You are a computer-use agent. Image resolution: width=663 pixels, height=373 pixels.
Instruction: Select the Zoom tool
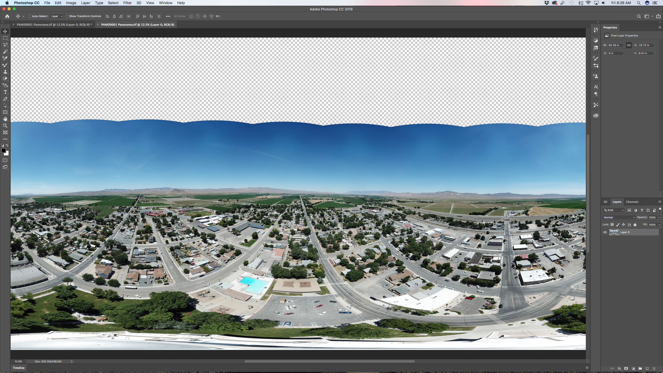pos(5,126)
